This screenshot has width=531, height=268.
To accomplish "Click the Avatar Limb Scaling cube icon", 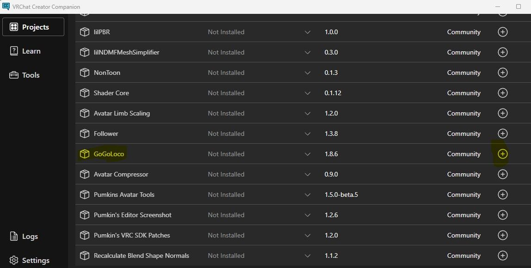I will click(x=84, y=113).
